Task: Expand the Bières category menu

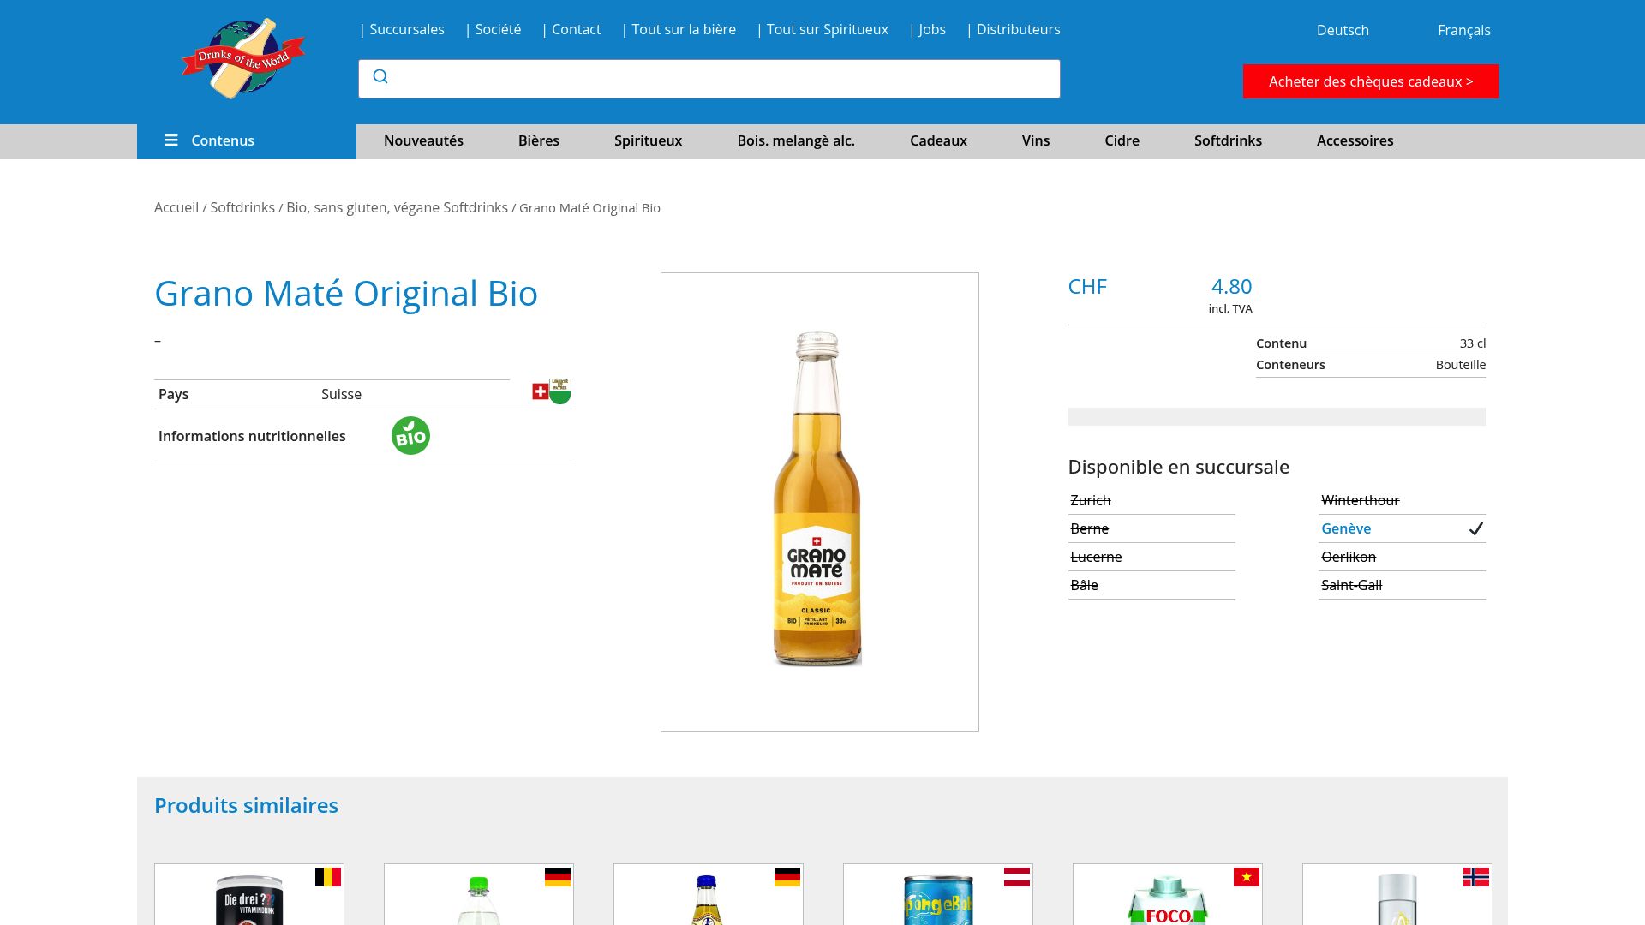Action: [x=539, y=140]
